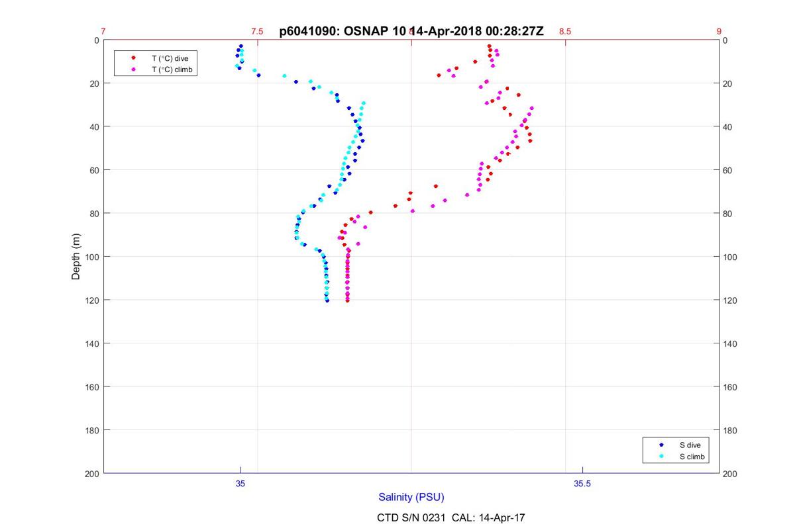Viewport: 795px width, 532px height.
Task: Click the red marker beside "T (°C) dive"
Action: click(133, 58)
